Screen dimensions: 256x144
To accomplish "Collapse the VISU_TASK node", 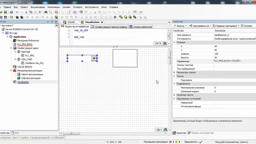I will click(15, 59).
